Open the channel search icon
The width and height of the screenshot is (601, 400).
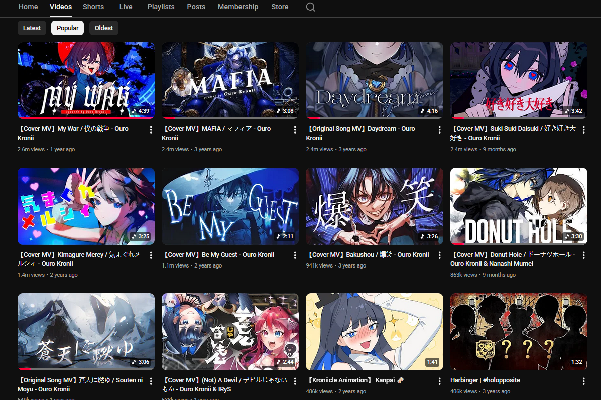310,7
